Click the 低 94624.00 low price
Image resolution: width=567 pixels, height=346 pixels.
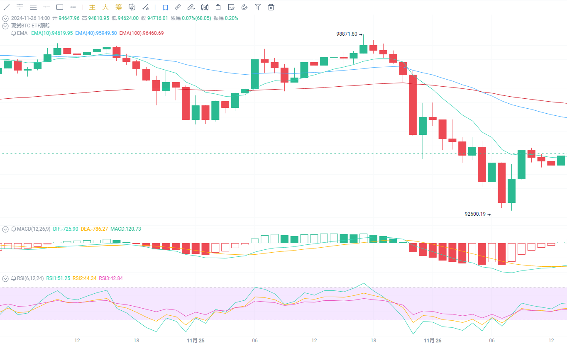coord(125,18)
